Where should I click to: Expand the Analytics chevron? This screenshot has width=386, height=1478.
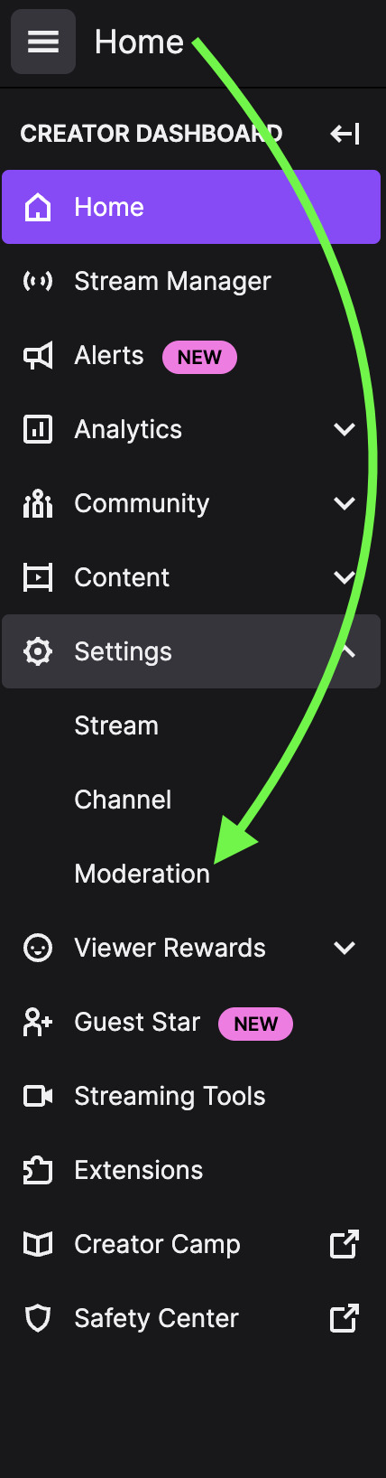pos(345,429)
